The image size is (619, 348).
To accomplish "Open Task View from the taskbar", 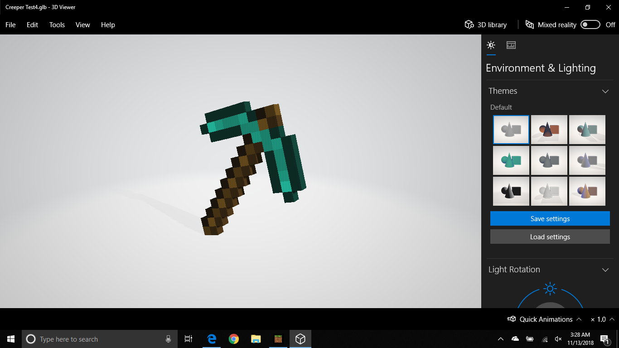I will click(x=189, y=339).
